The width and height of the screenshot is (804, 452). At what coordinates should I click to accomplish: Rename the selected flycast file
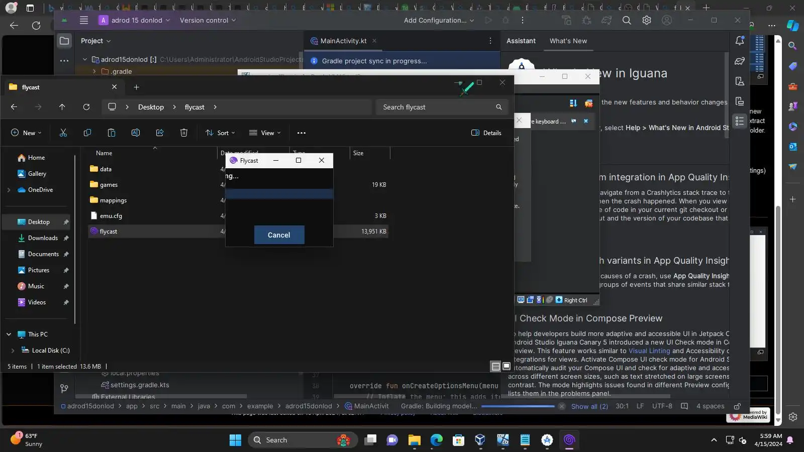point(136,133)
